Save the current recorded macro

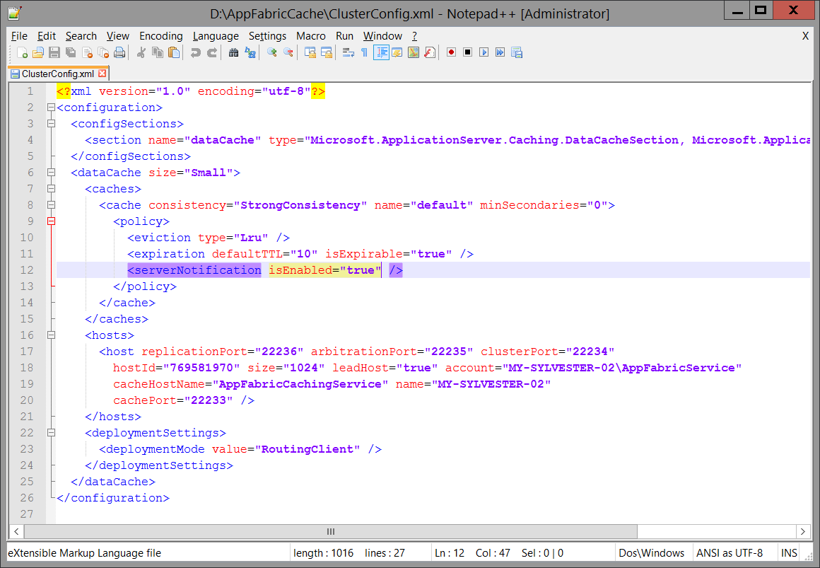pyautogui.click(x=517, y=52)
